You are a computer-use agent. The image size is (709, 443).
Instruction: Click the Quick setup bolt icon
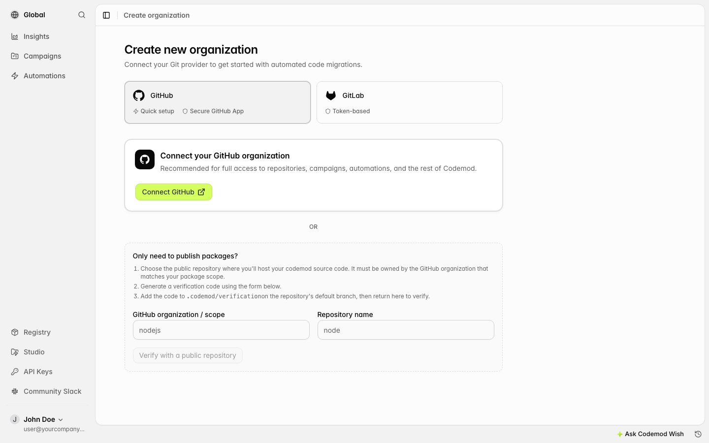coord(136,111)
